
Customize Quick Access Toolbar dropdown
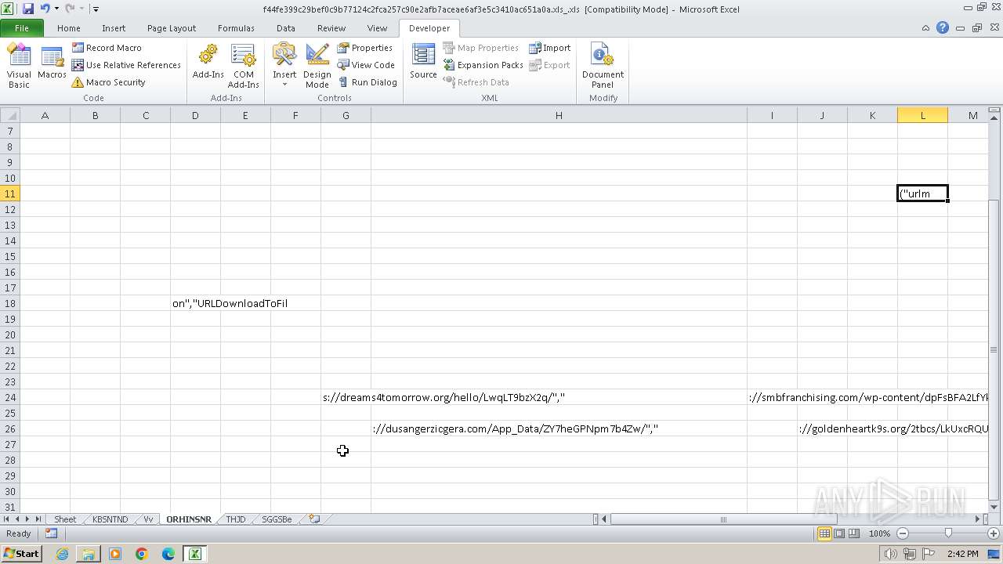[96, 9]
